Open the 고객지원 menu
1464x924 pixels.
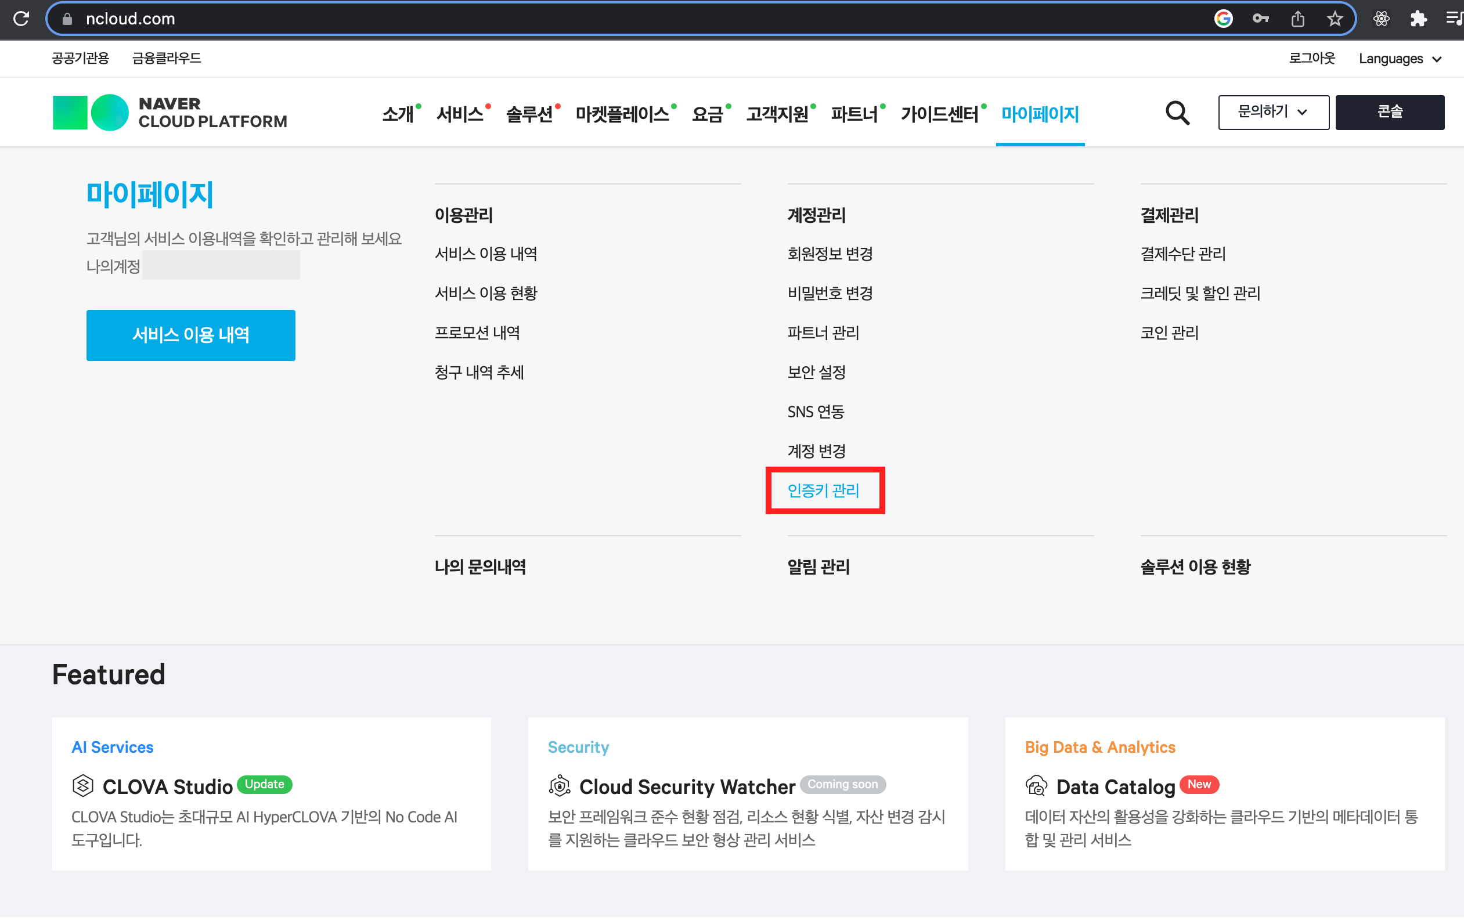[778, 114]
